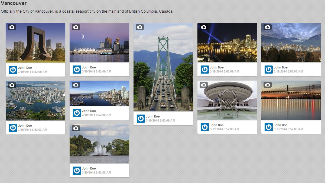Click the avatar under the night skyline light-beams photo
Image resolution: width=325 pixels, height=183 pixels.
click(205, 70)
